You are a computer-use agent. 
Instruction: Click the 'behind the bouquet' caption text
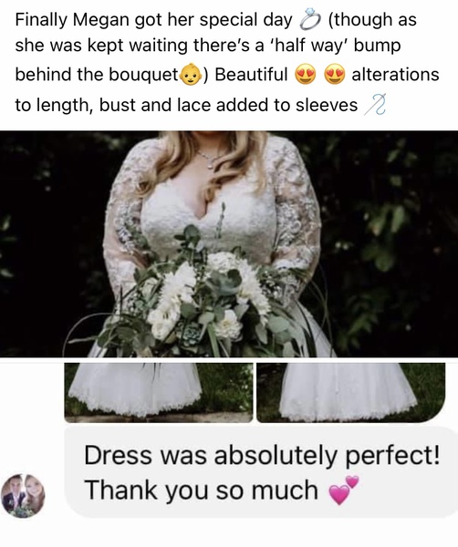click(97, 75)
